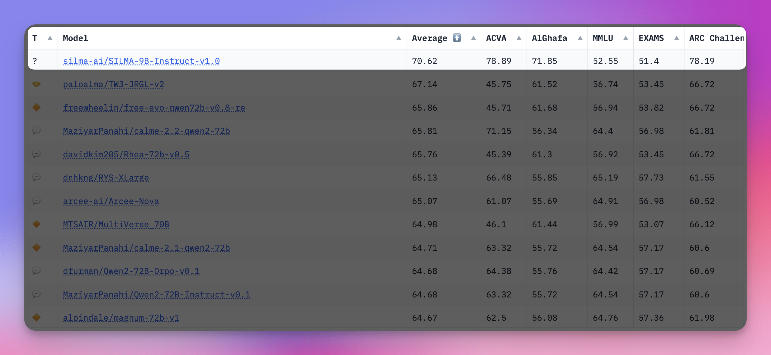This screenshot has width=771, height=355.
Task: Click the chat bubble icon next to dnhkng/RYS-XLarge
Action: 36,177
